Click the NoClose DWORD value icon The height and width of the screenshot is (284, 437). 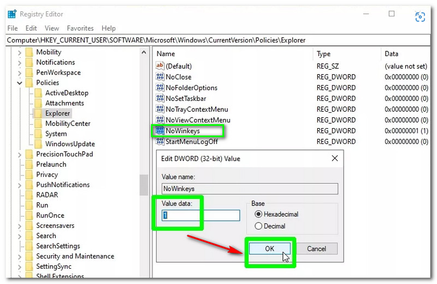coord(160,77)
